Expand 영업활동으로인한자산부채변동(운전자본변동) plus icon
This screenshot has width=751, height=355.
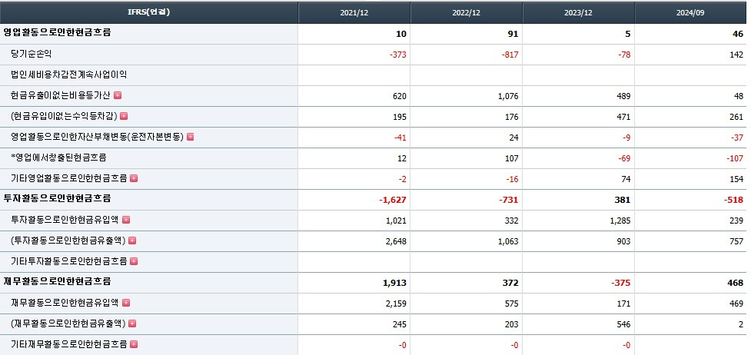click(190, 137)
